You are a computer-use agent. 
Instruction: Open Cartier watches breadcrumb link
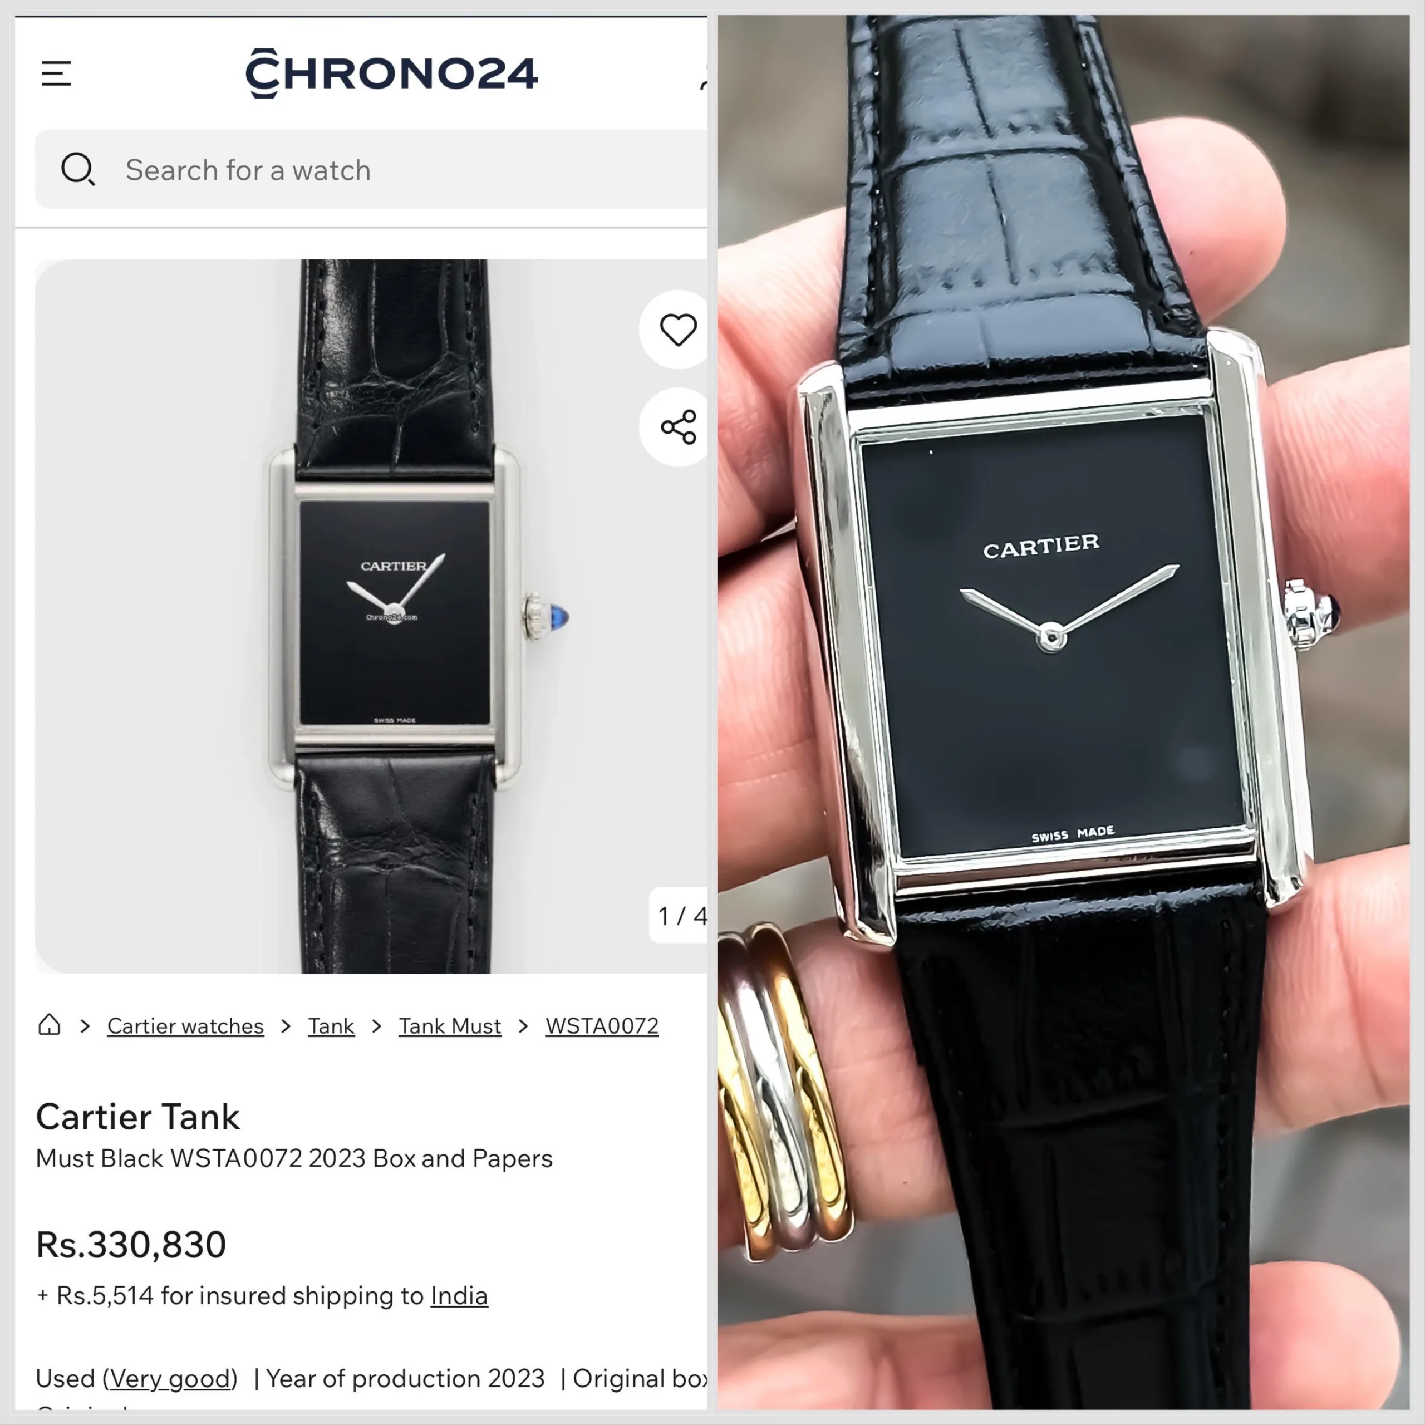(x=185, y=1026)
